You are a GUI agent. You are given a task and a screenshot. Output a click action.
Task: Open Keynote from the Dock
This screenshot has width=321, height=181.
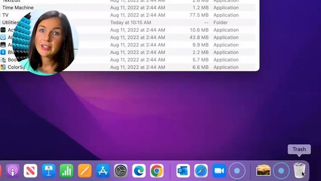49,171
